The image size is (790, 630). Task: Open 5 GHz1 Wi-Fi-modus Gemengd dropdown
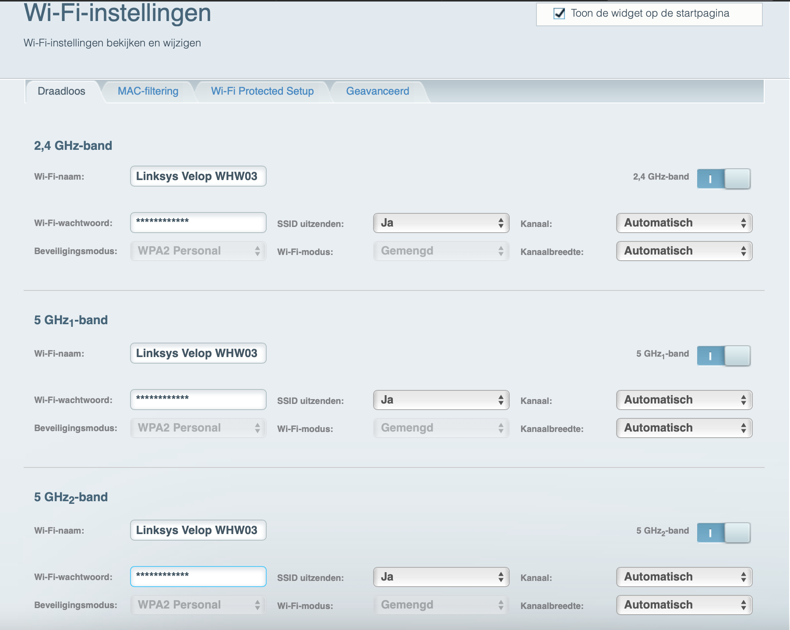coord(441,428)
